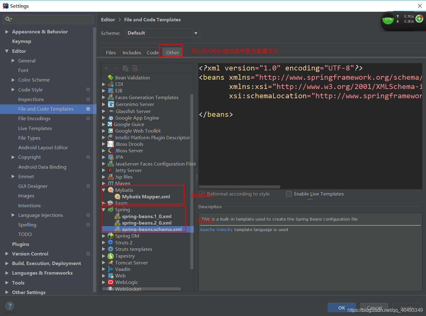Enable the Live Templates checkbox
The image size is (426, 316).
tap(289, 194)
